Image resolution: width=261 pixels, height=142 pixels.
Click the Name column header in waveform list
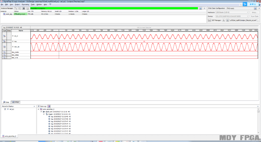(x=21, y=30)
